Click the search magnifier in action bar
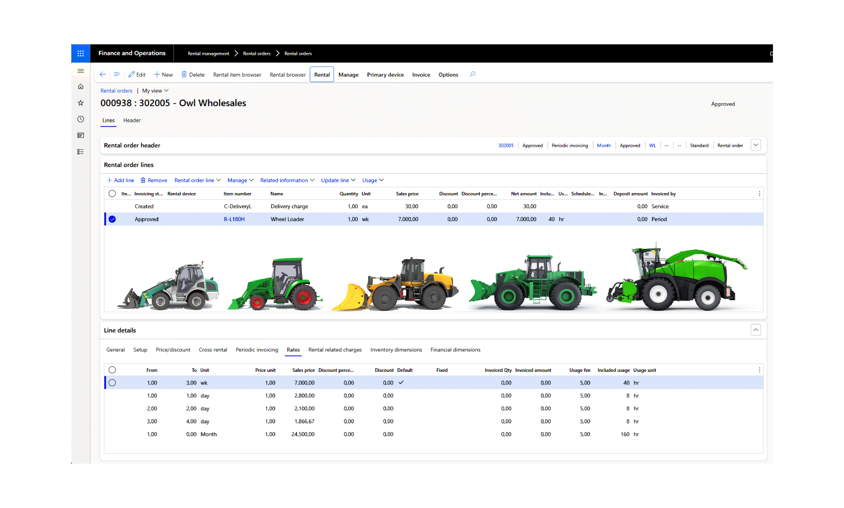844x508 pixels. point(472,75)
